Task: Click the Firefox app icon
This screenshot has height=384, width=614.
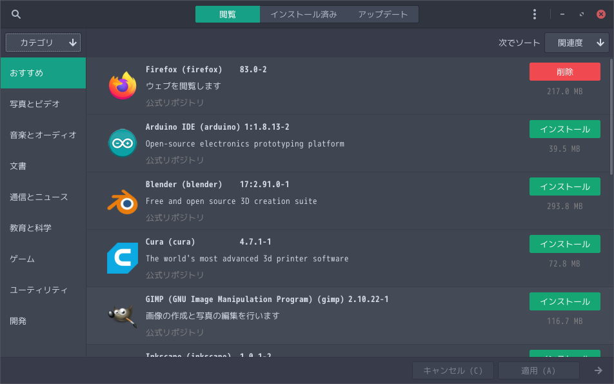Action: (x=123, y=85)
